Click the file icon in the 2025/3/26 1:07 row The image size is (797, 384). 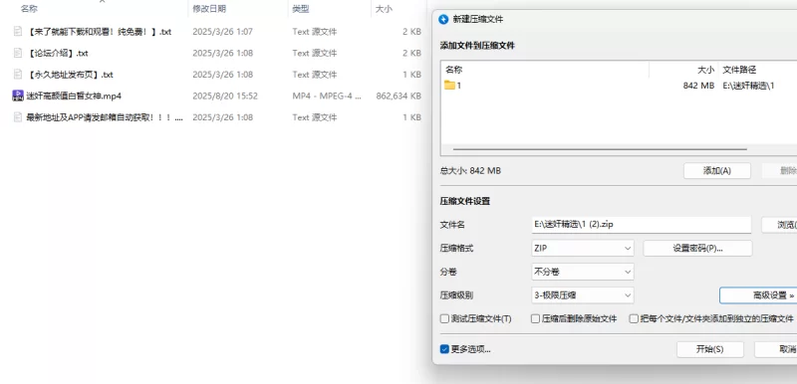(x=18, y=32)
